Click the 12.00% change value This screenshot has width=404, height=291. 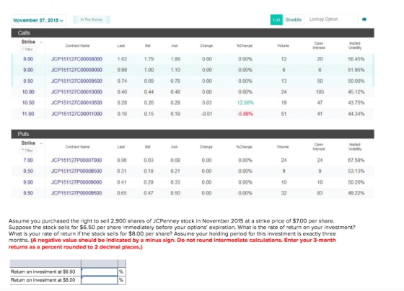245,103
